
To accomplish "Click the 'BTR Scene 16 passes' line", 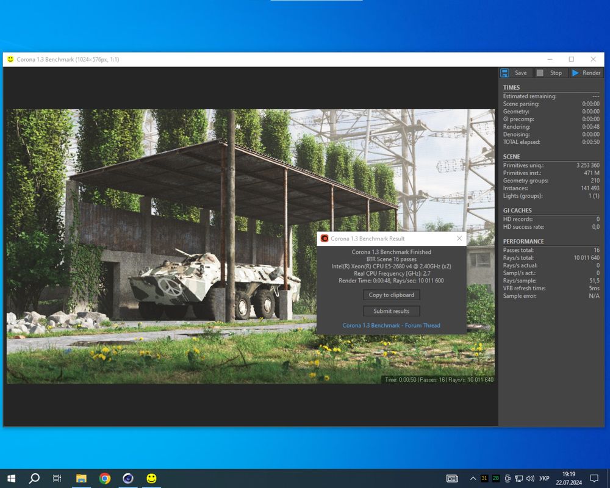I will click(x=392, y=259).
